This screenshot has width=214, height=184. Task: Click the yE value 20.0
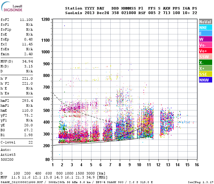point(28,125)
